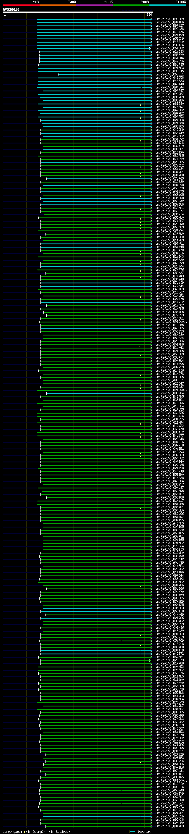Select the alignment bar of UniRef100_C6L811
Viewport: 189px width, 834px height.
pyautogui.click(x=105, y=75)
